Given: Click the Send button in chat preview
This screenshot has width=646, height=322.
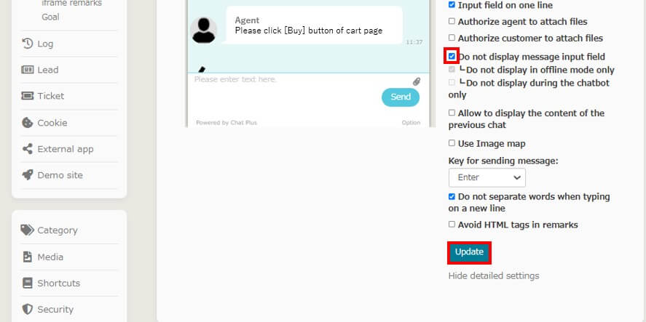Looking at the screenshot, I should 401,97.
